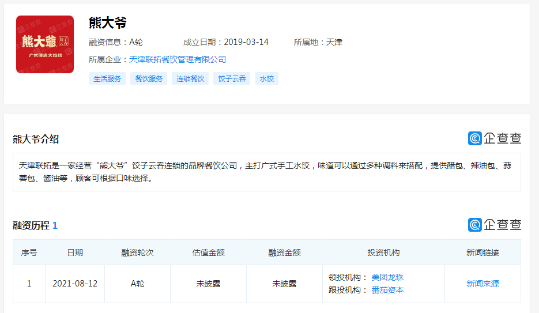Select the 餐饮服务 tag
This screenshot has height=313, width=539.
click(x=149, y=78)
